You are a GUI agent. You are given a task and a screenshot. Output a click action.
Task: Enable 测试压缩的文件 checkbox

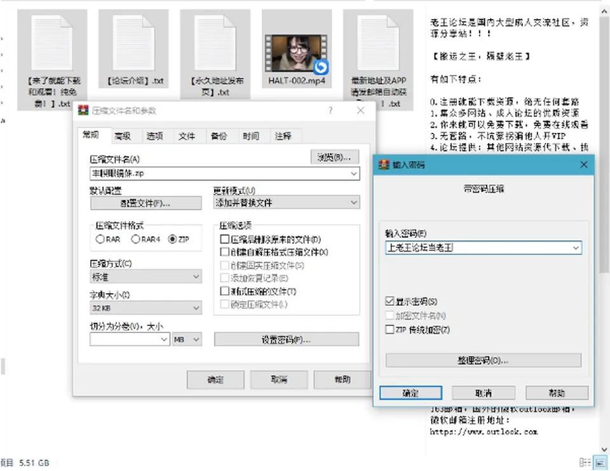(x=224, y=291)
